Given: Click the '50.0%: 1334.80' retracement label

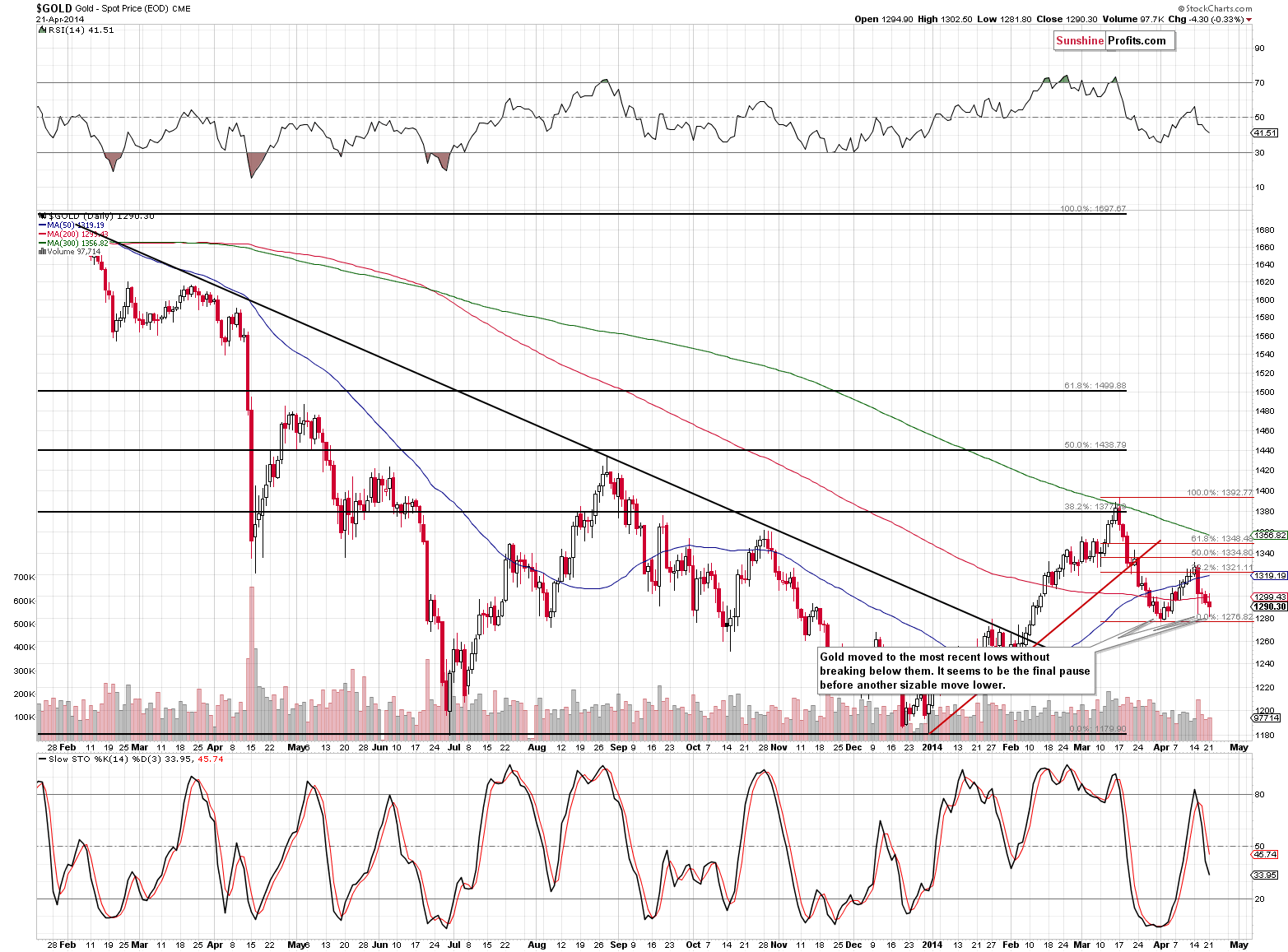Looking at the screenshot, I should click(1222, 553).
